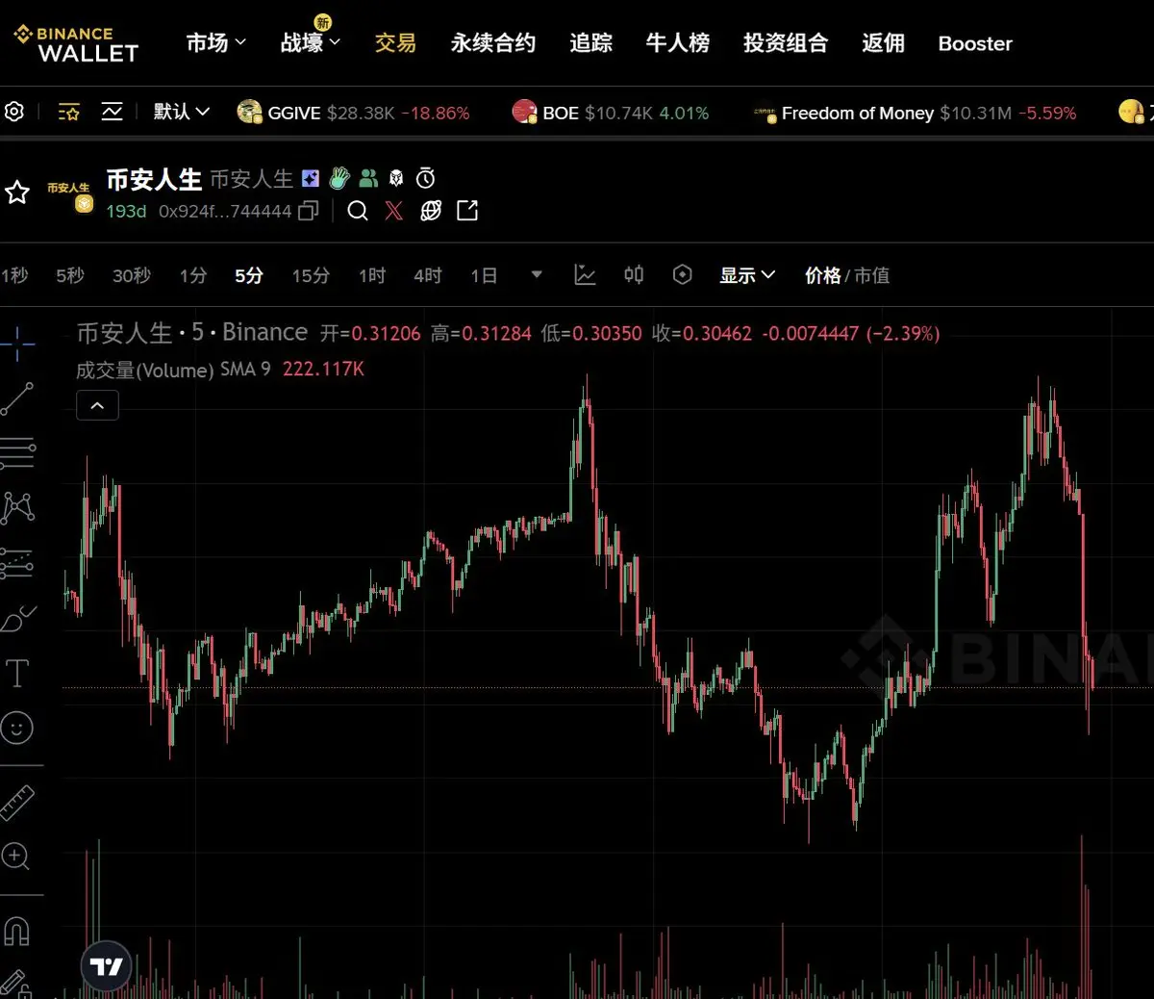Copy the contract address 0x924f...744444
1154x999 pixels.
point(308,211)
